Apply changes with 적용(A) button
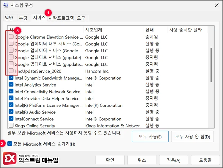 (174, 160)
